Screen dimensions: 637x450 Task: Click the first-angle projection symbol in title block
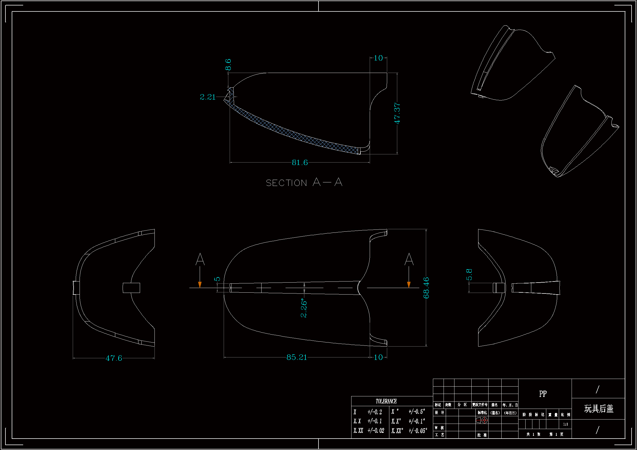pyautogui.click(x=482, y=420)
